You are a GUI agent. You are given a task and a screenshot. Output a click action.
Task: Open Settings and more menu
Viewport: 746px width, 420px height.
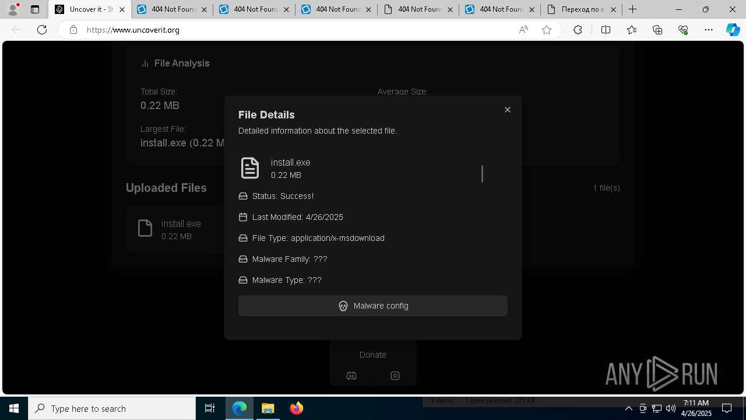point(709,30)
